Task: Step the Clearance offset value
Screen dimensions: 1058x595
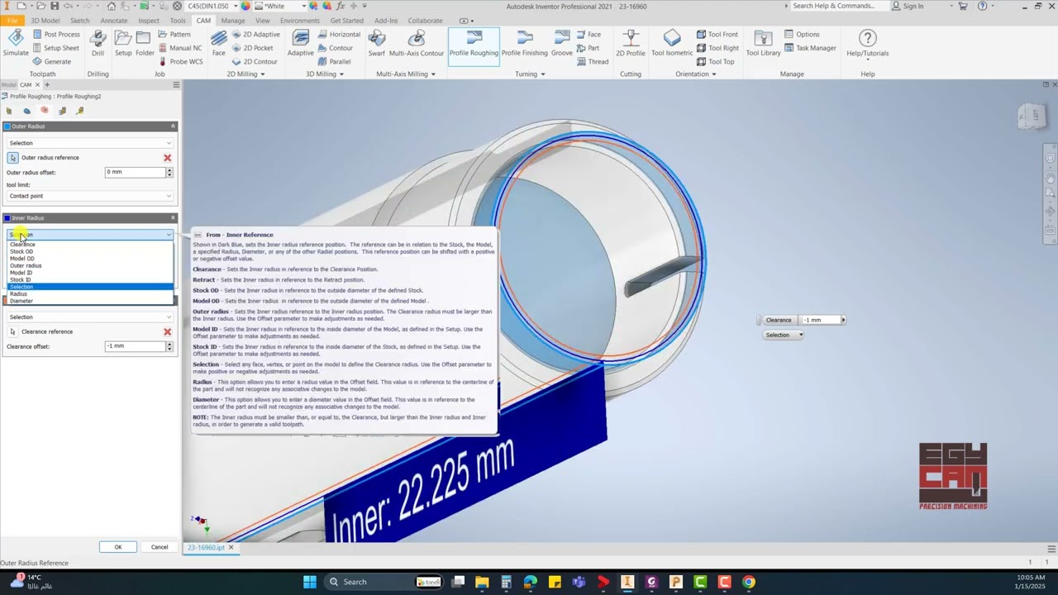Action: pyautogui.click(x=169, y=346)
